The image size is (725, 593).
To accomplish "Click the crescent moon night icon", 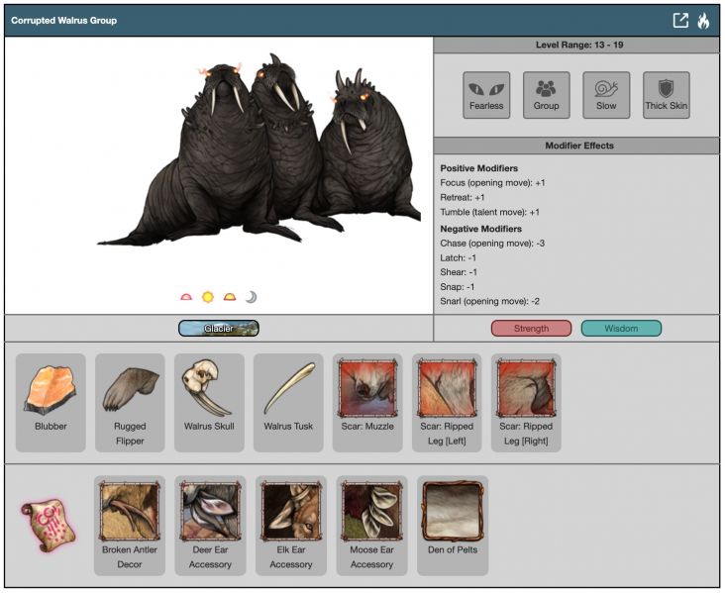I will pos(251,297).
